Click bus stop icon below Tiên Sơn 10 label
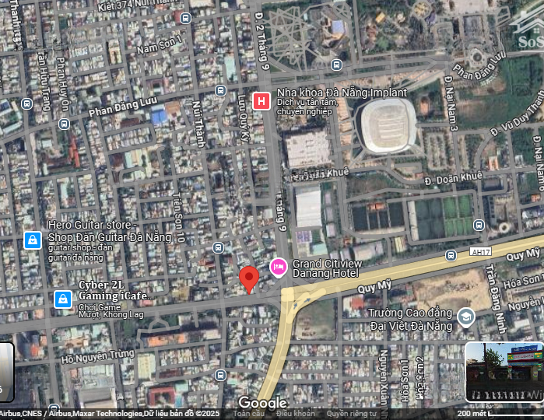This screenshot has height=420, width=544. point(218,247)
